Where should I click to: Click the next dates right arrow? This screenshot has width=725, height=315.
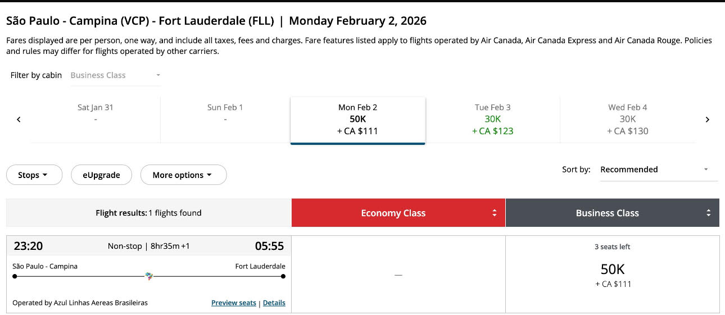click(708, 120)
